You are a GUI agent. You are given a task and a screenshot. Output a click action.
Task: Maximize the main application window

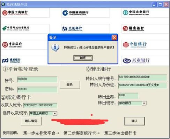pos(160,5)
